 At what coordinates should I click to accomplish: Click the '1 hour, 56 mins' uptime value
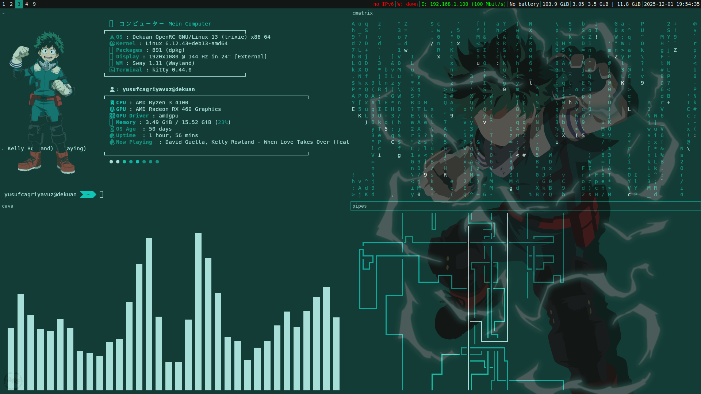click(173, 136)
